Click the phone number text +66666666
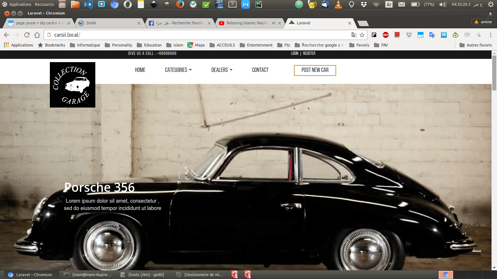497x279 pixels. point(167,53)
